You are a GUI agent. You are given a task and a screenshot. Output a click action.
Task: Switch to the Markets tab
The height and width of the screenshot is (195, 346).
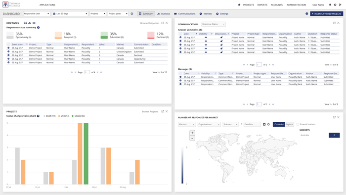pyautogui.click(x=206, y=14)
